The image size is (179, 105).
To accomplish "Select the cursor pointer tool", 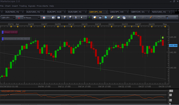I will click(76, 17).
